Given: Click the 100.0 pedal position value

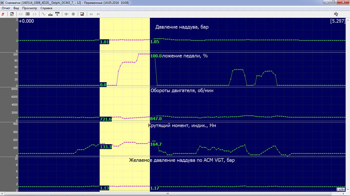Looking at the screenshot, I should [x=156, y=56].
